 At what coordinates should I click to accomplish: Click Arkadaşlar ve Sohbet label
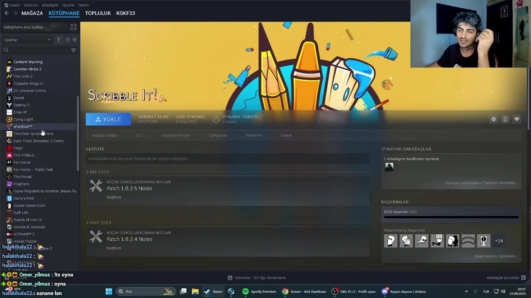pyautogui.click(x=503, y=278)
